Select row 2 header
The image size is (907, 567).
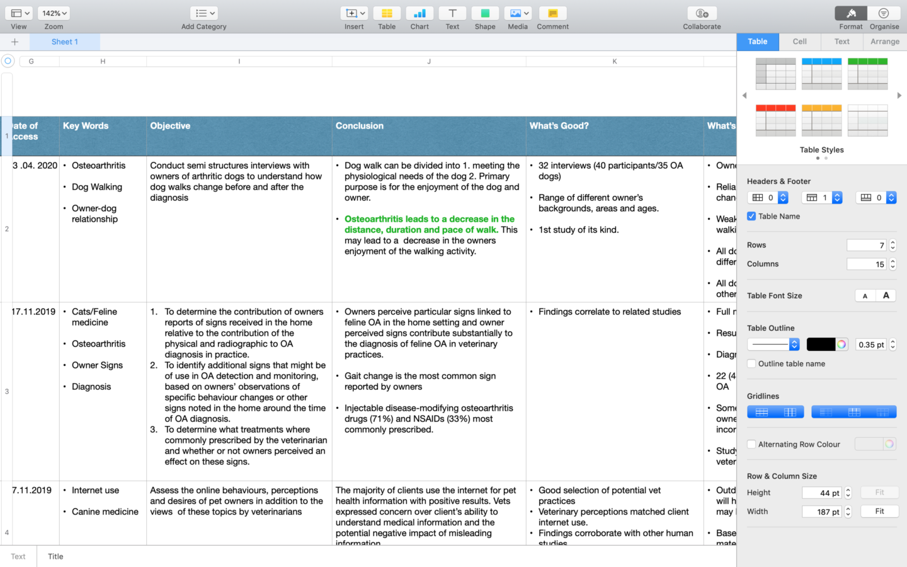(6, 229)
